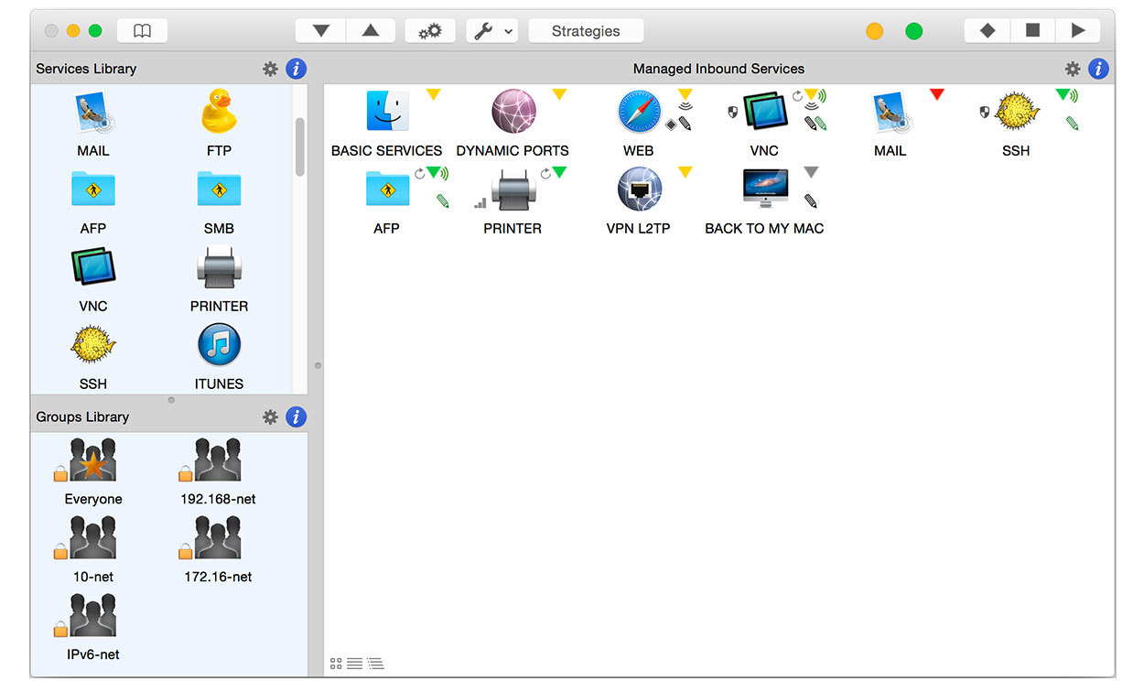Select the ITUNES service icon

coord(219,345)
